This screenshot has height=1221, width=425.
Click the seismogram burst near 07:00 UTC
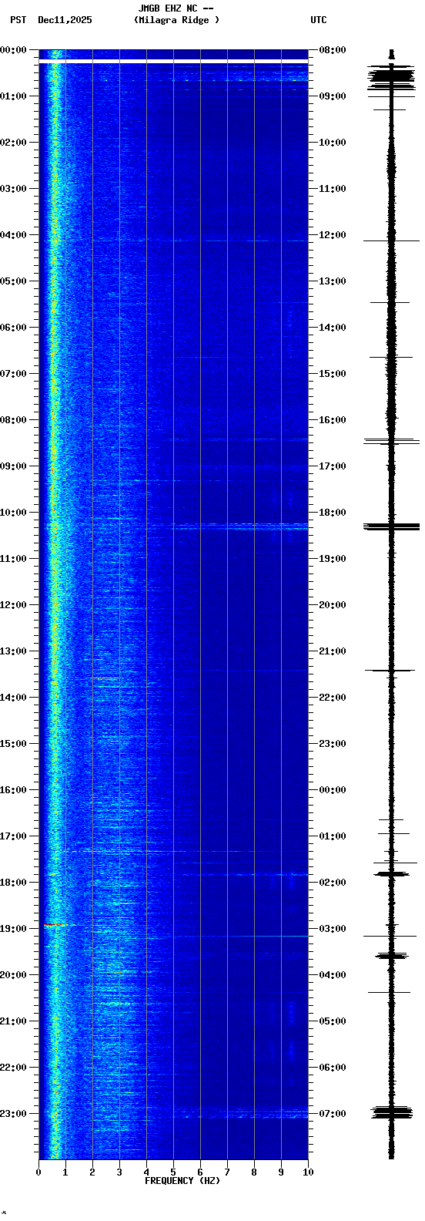392,1112
